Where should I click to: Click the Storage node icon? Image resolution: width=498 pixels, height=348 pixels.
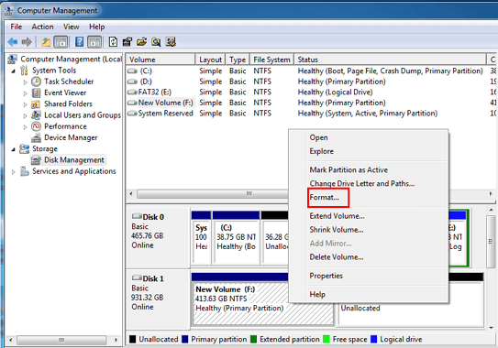pyautogui.click(x=24, y=148)
